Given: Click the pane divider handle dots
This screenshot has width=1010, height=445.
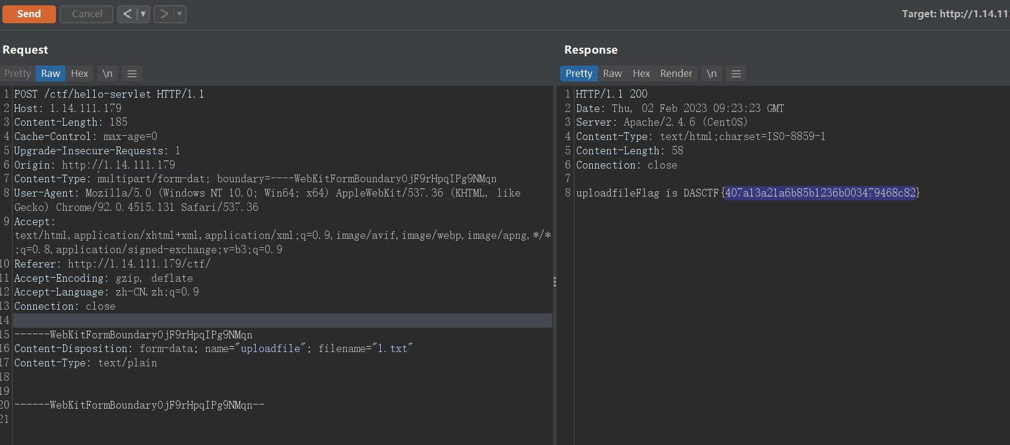Looking at the screenshot, I should point(555,282).
